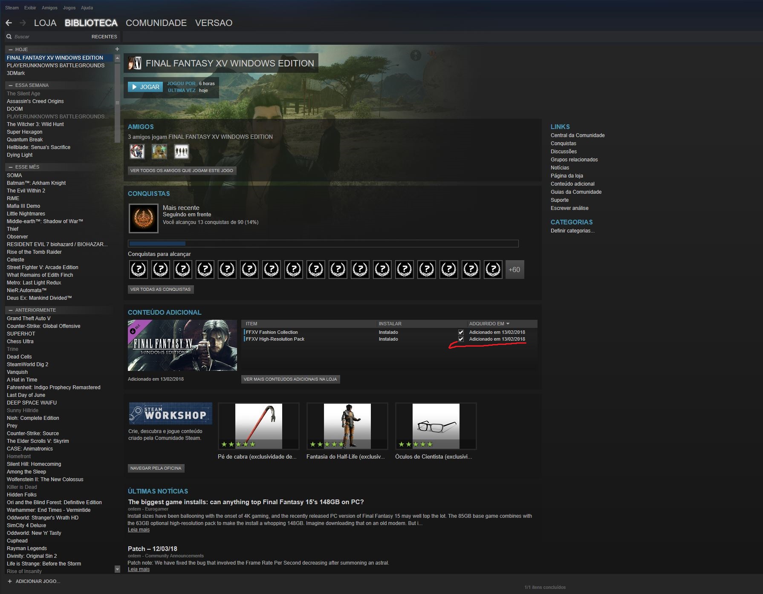Select NieR:Automata in game list
Screen dimensions: 763x594
pyautogui.click(x=26, y=290)
